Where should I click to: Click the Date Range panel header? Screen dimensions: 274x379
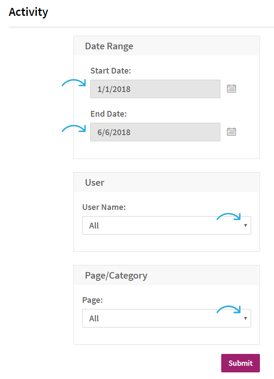coord(167,46)
